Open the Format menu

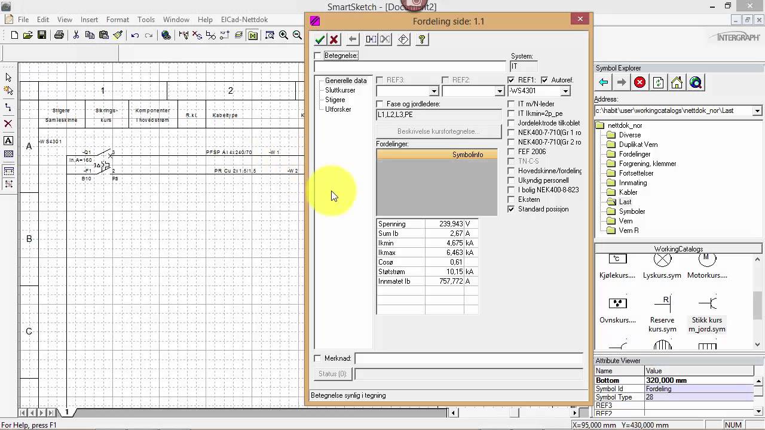tap(118, 20)
